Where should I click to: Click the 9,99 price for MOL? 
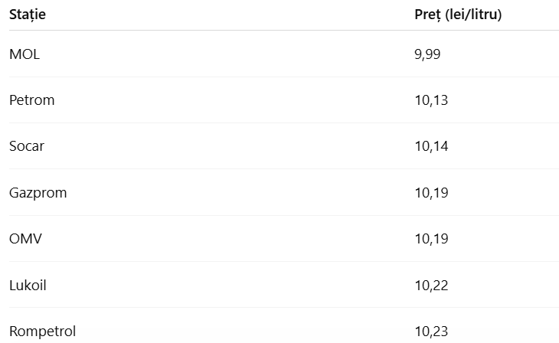click(x=427, y=54)
